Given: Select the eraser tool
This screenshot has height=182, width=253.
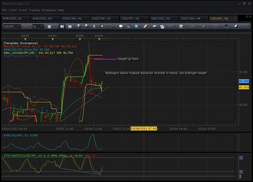Looking at the screenshot, I should [x=236, y=26].
